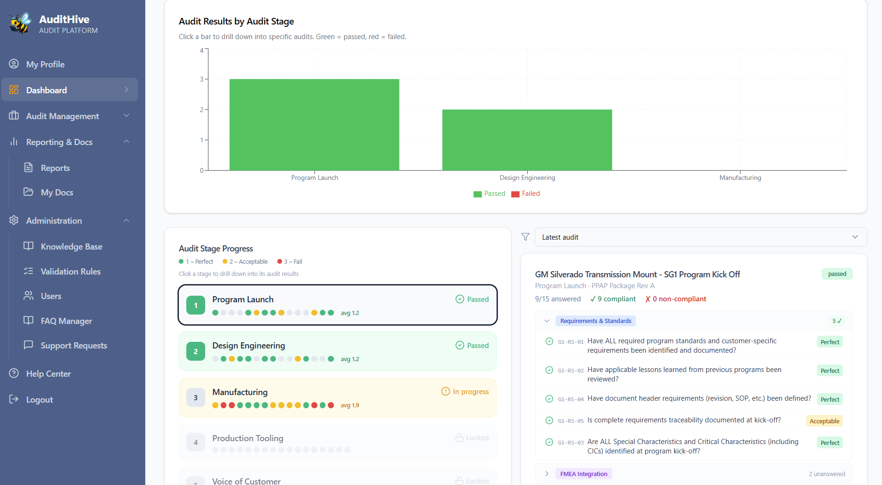Click the Logout arrow icon
The height and width of the screenshot is (485, 882).
pyautogui.click(x=14, y=399)
